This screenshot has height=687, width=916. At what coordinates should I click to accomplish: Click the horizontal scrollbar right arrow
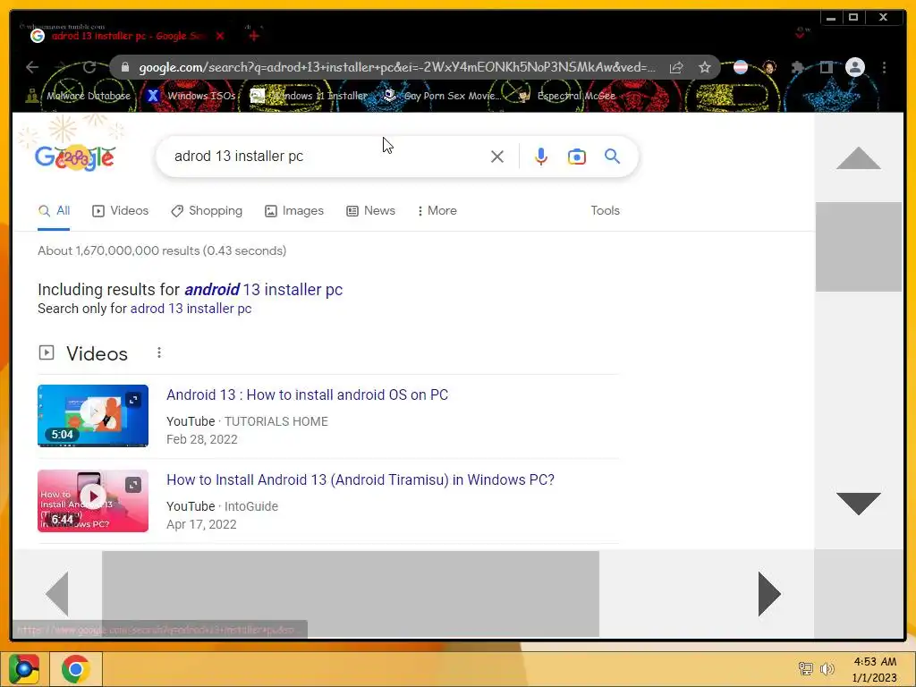tap(769, 594)
